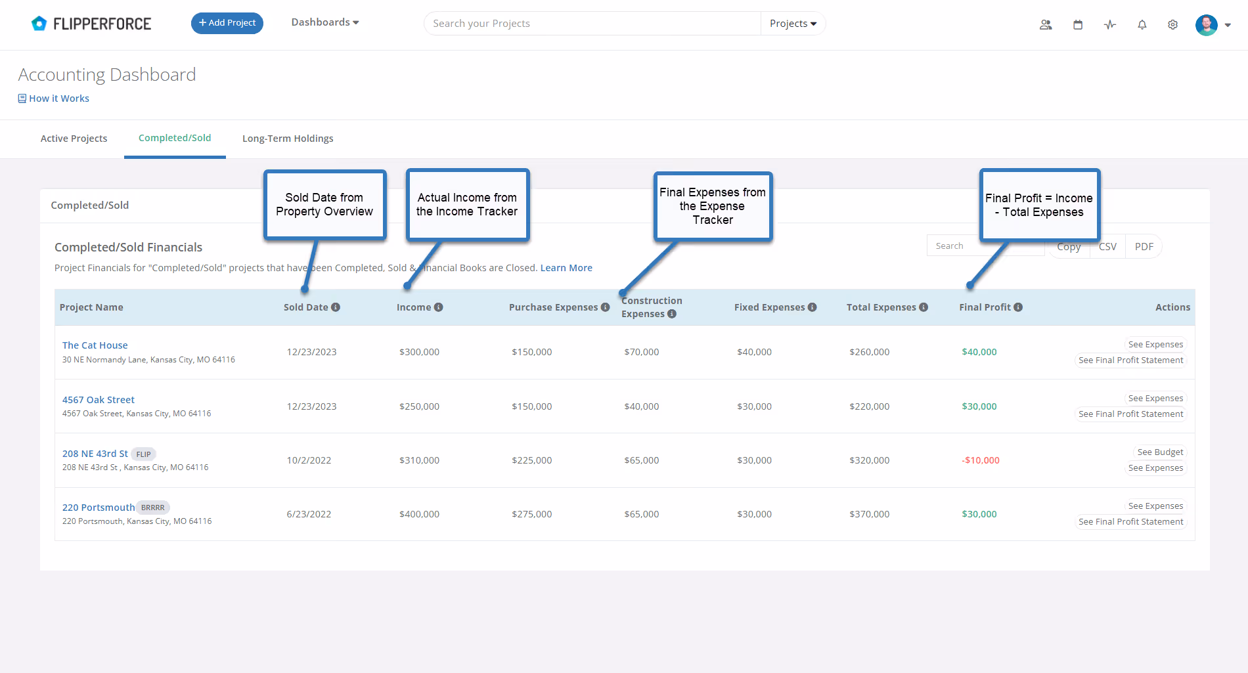Open the team members icon
Image resolution: width=1248 pixels, height=673 pixels.
[x=1046, y=24]
